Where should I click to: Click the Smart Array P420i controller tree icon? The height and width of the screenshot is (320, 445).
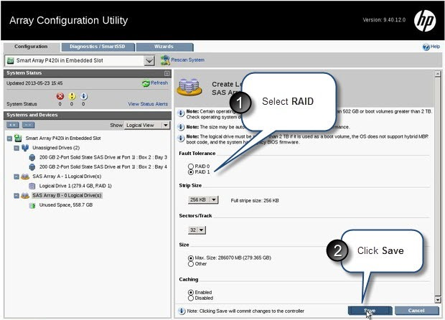[18, 138]
